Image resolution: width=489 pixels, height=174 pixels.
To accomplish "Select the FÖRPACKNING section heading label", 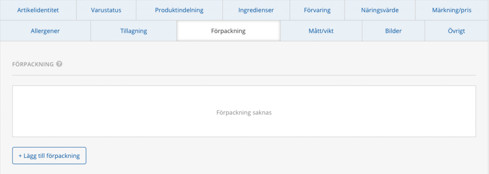I will (33, 64).
